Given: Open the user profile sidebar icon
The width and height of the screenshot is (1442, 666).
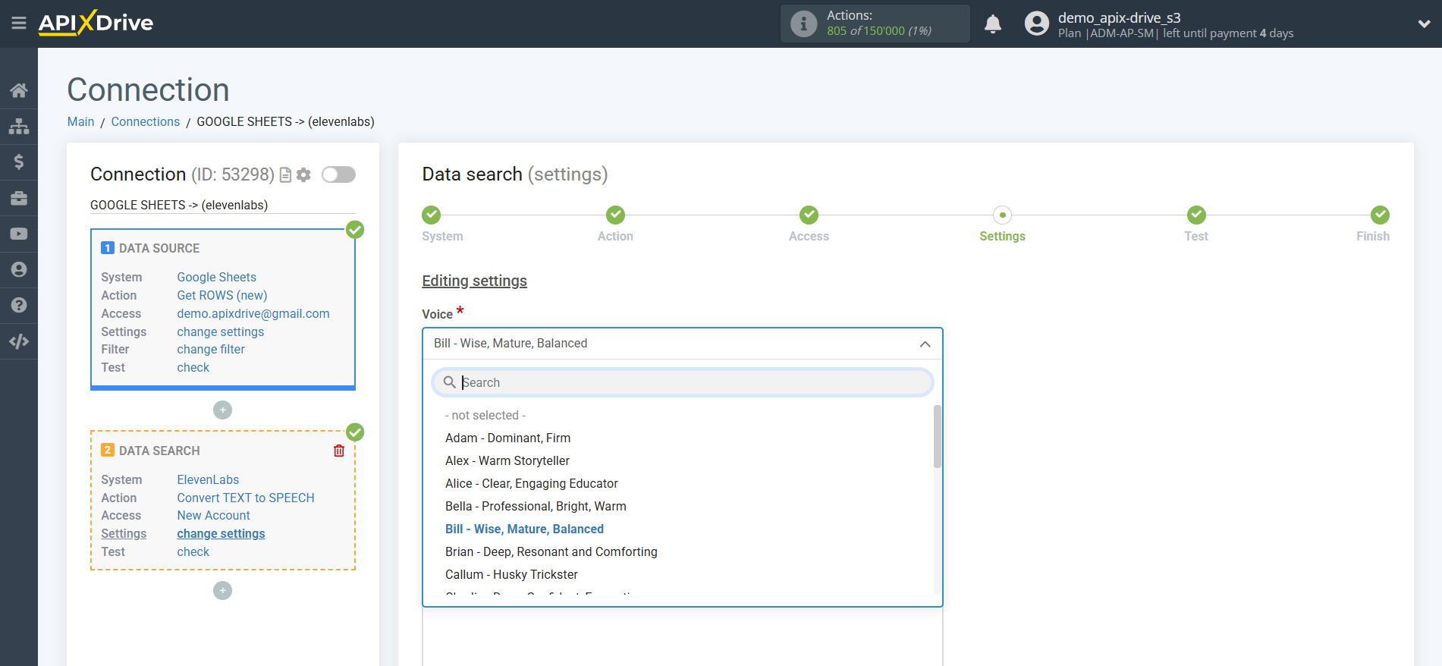Looking at the screenshot, I should pyautogui.click(x=19, y=269).
